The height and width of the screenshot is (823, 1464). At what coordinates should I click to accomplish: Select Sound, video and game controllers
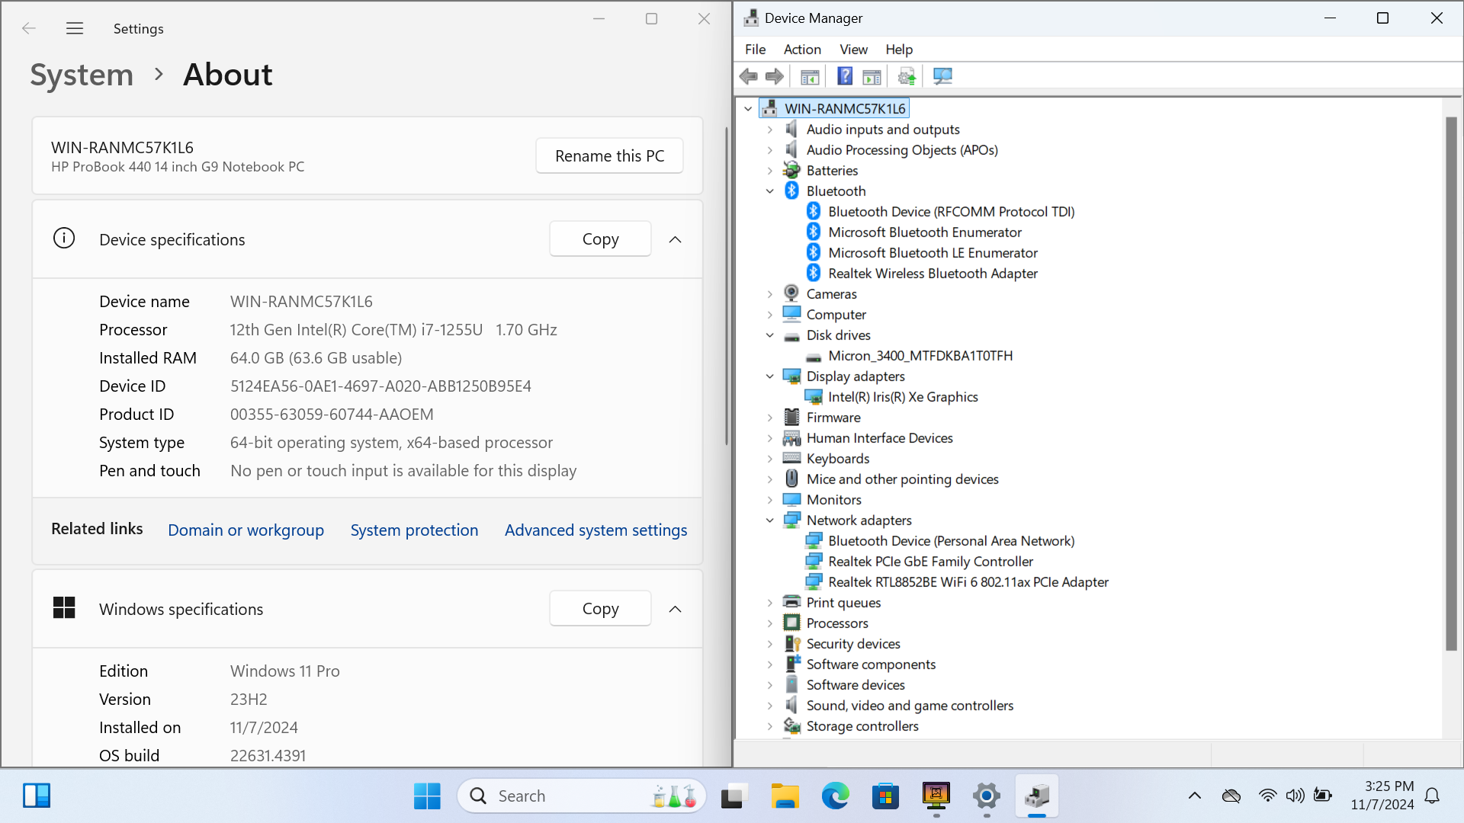(910, 705)
